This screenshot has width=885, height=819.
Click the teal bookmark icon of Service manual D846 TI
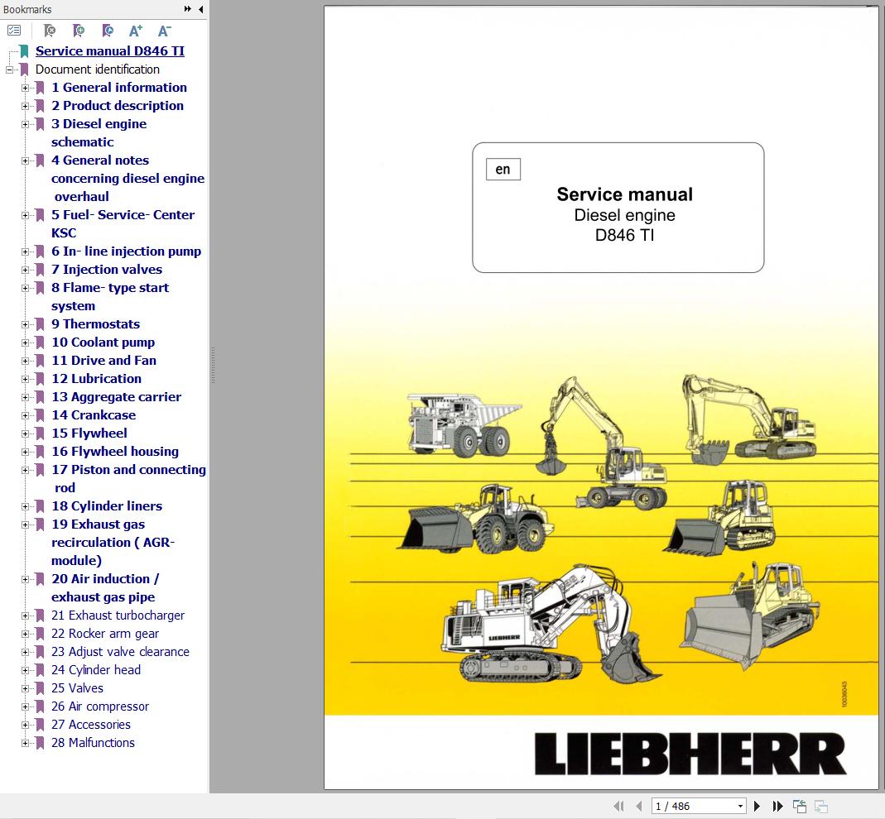click(x=24, y=51)
